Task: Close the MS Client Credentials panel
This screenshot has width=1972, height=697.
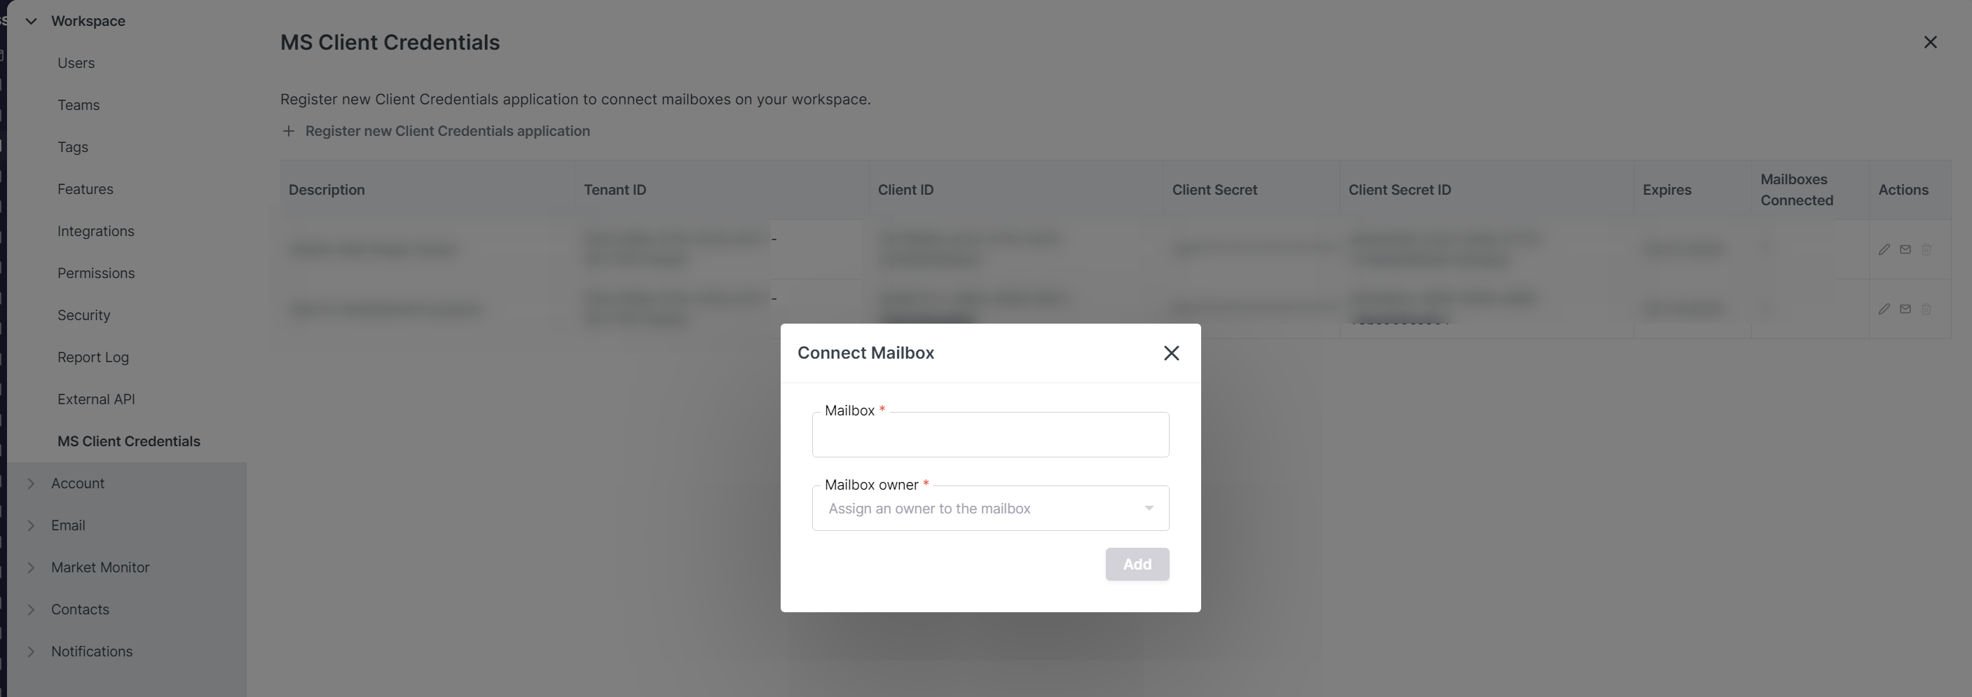Action: click(1931, 42)
